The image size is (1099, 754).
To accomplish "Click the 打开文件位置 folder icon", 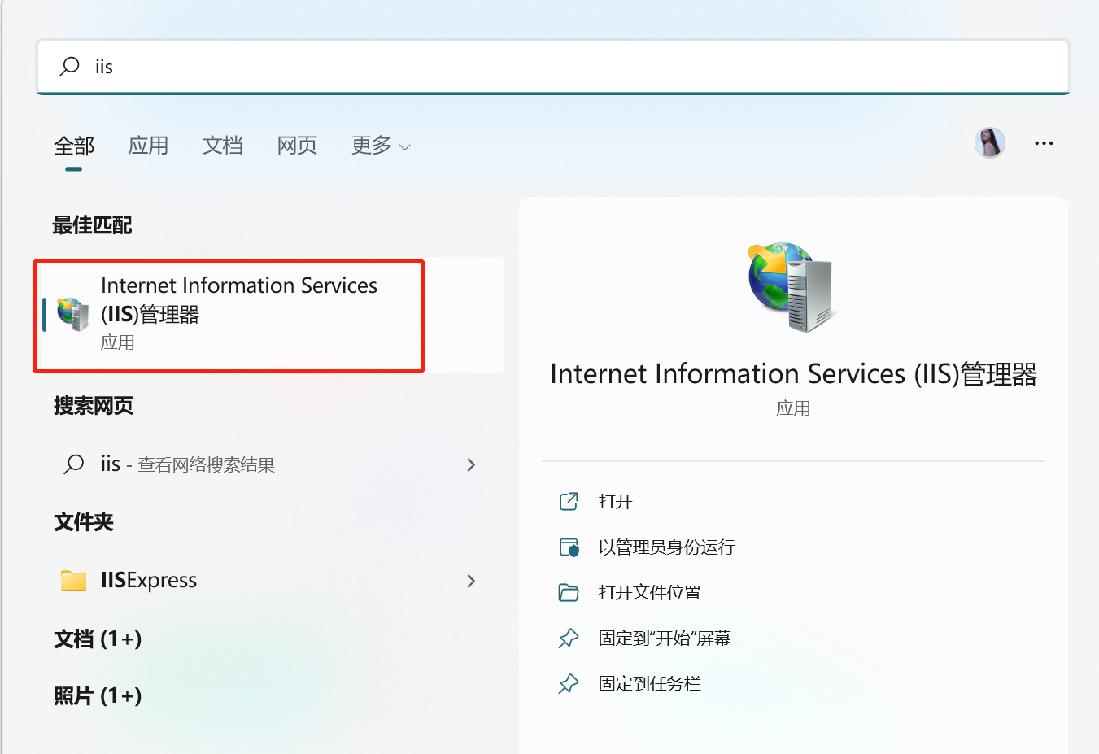I will [x=569, y=592].
